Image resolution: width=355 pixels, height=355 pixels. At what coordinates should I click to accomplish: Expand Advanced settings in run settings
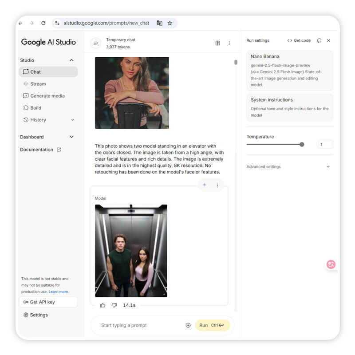tap(328, 167)
